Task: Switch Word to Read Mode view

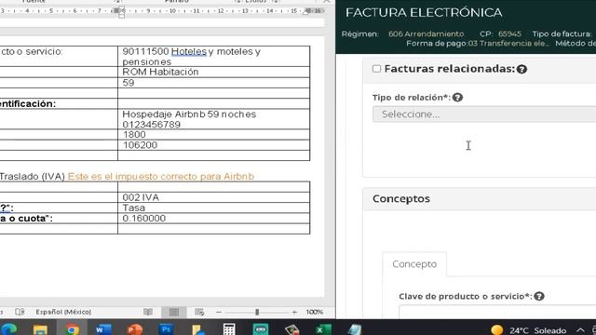Action: click(148, 312)
